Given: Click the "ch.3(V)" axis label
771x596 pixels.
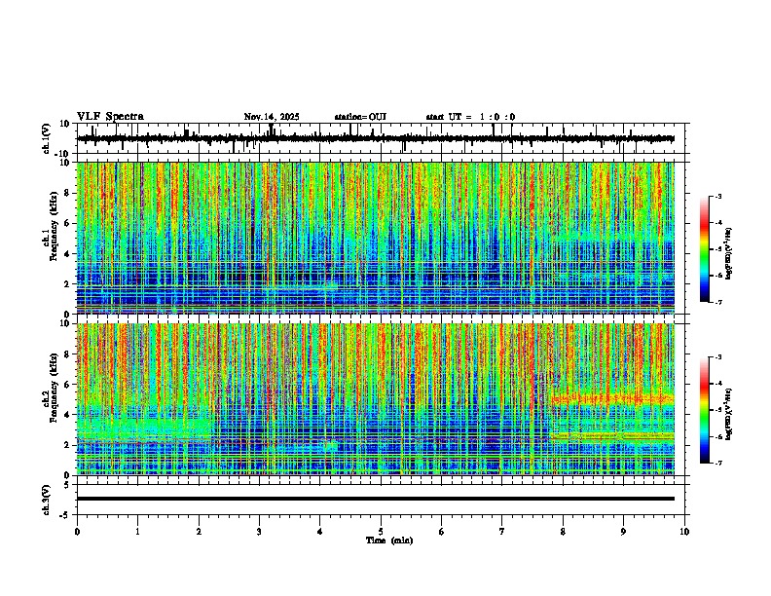Looking at the screenshot, I should click(46, 501).
